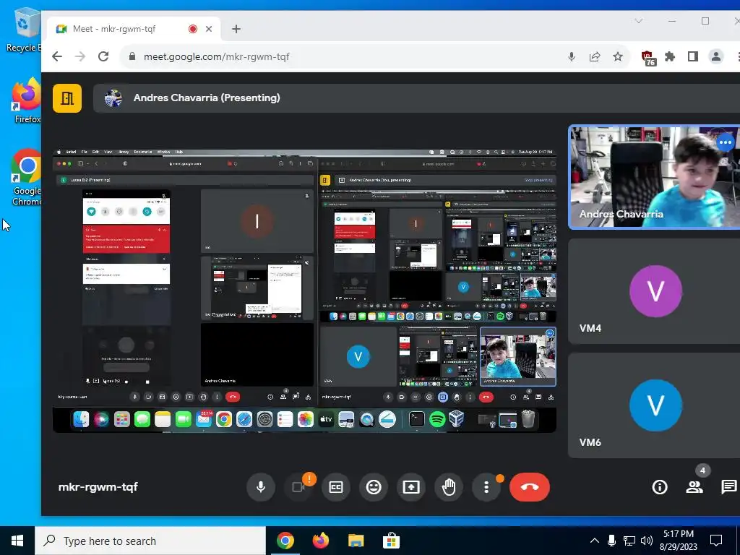Open the red extension with 76 badge
This screenshot has width=740, height=555.
(649, 58)
